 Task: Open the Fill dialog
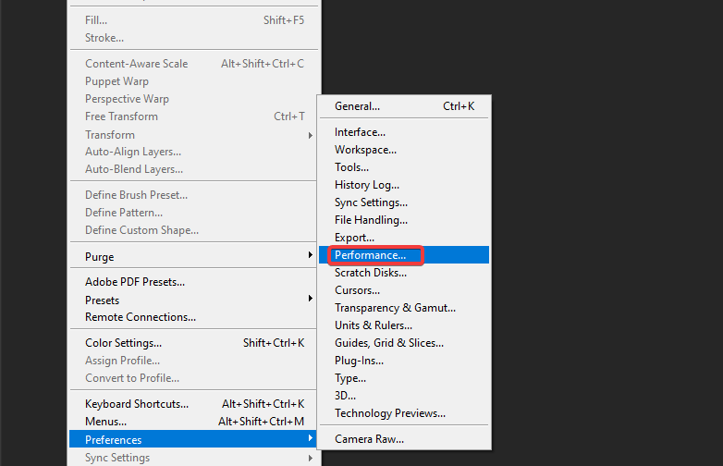pyautogui.click(x=193, y=20)
